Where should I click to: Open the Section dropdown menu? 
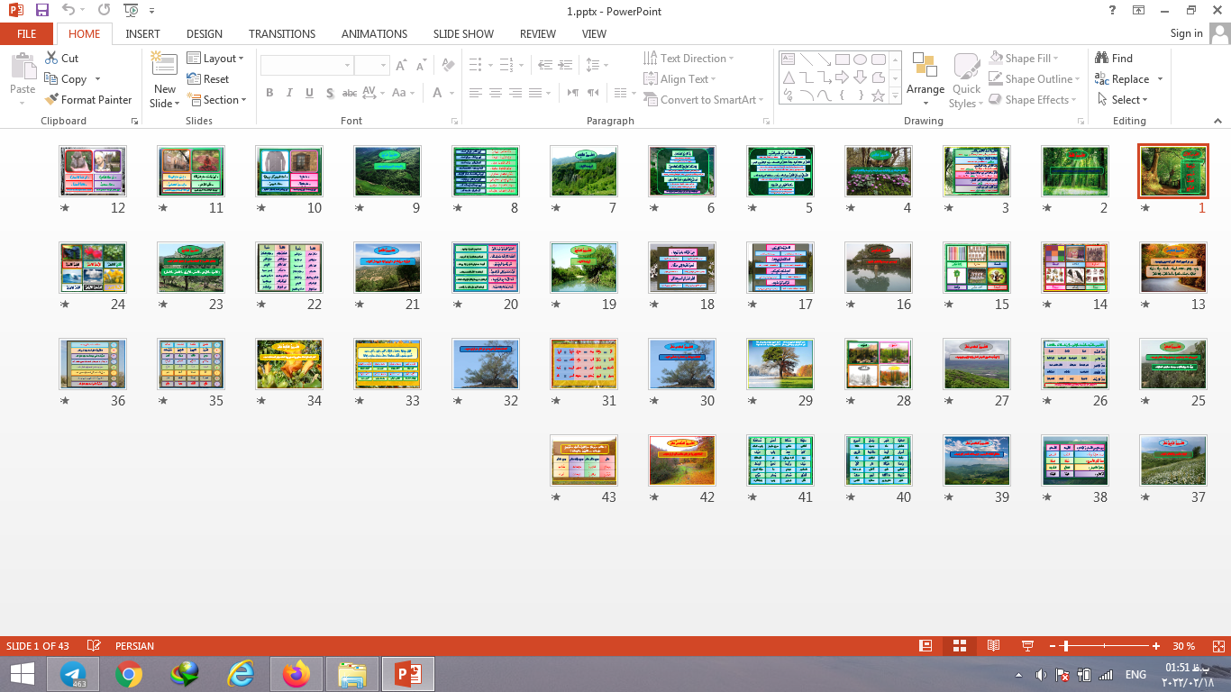coord(218,100)
